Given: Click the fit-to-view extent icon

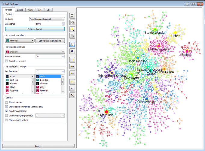Looking at the screenshot, I should pos(72,23).
